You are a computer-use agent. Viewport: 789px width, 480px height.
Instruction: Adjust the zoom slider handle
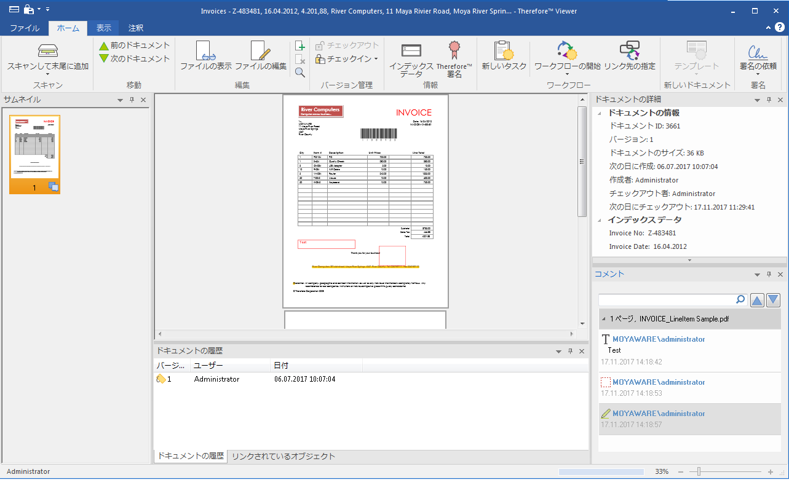coord(698,471)
